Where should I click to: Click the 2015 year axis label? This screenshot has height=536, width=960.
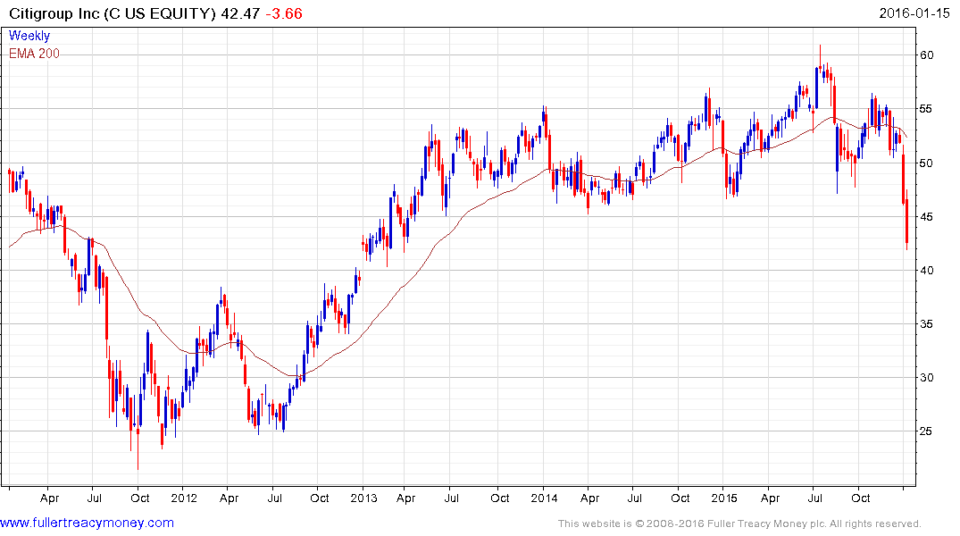tap(724, 498)
